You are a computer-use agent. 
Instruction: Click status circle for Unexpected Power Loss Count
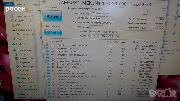pos(48,73)
